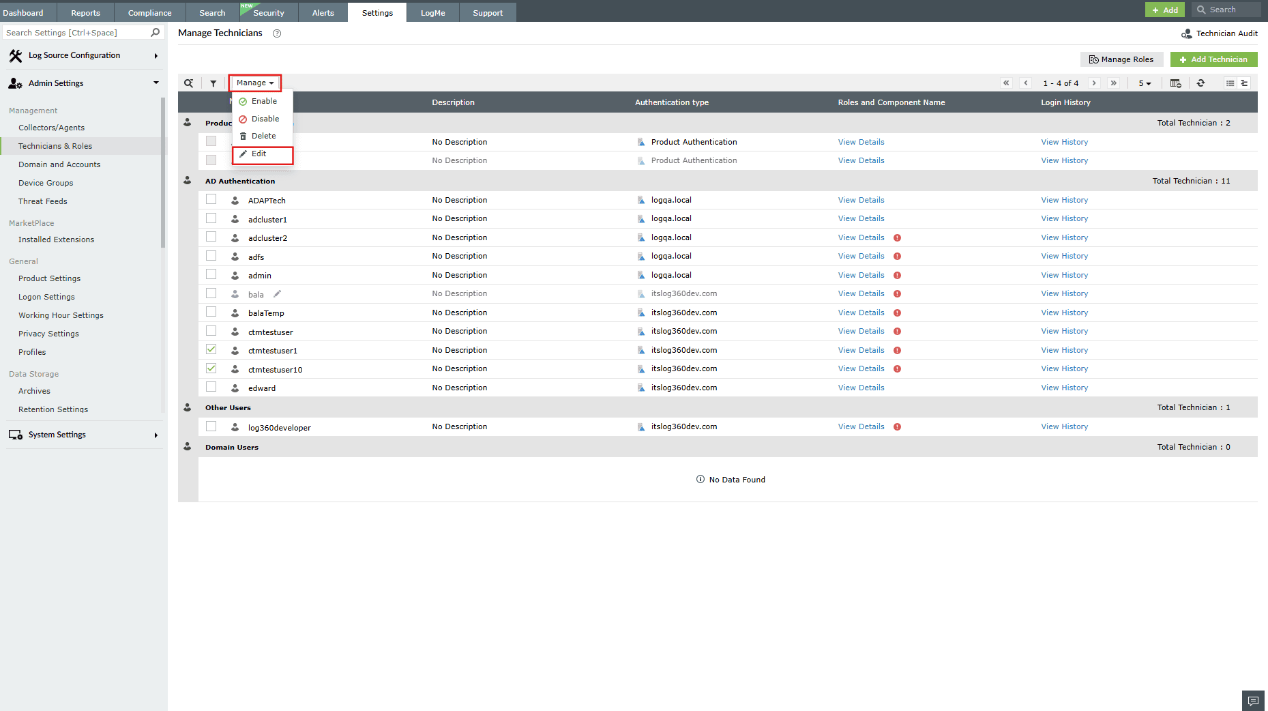Select the ADAPTech checkbox
This screenshot has width=1268, height=711.
tap(211, 199)
